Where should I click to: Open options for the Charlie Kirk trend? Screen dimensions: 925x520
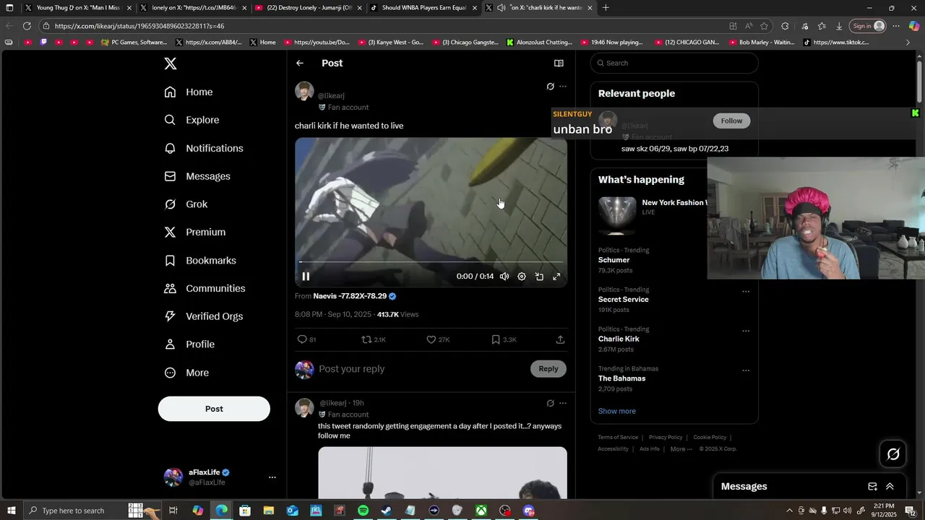click(745, 331)
